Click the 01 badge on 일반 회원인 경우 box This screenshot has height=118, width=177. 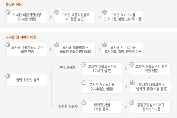point(8,76)
